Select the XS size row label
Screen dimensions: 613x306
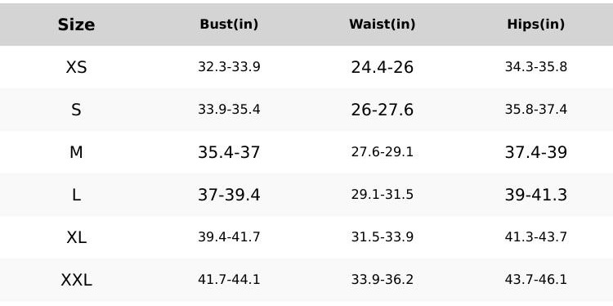(76, 67)
